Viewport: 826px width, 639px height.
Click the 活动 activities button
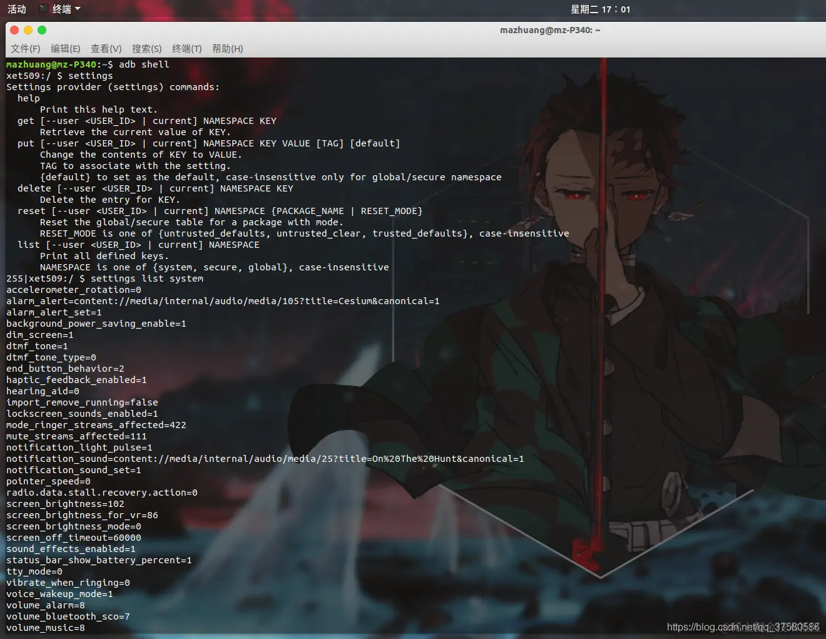[17, 9]
